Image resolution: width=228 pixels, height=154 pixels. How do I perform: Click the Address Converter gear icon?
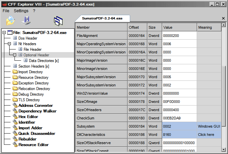click(x=15, y=105)
